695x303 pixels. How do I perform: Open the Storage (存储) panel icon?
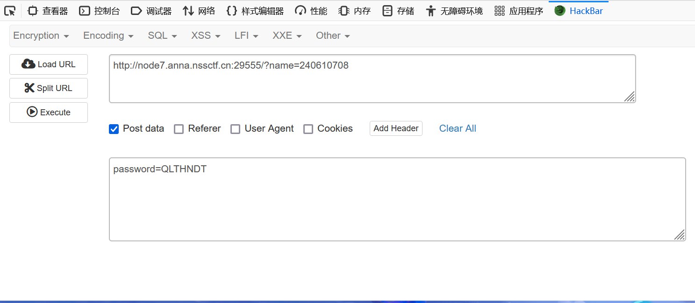click(x=387, y=11)
